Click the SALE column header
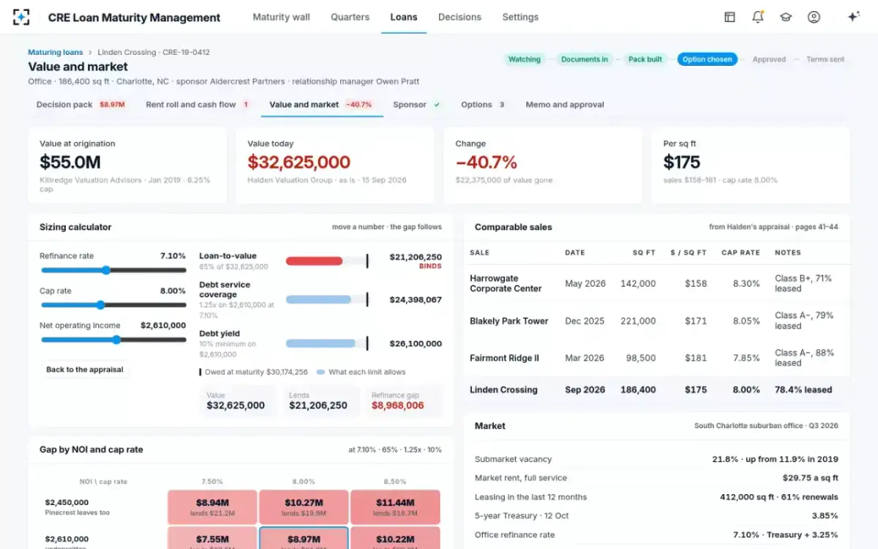 479,253
